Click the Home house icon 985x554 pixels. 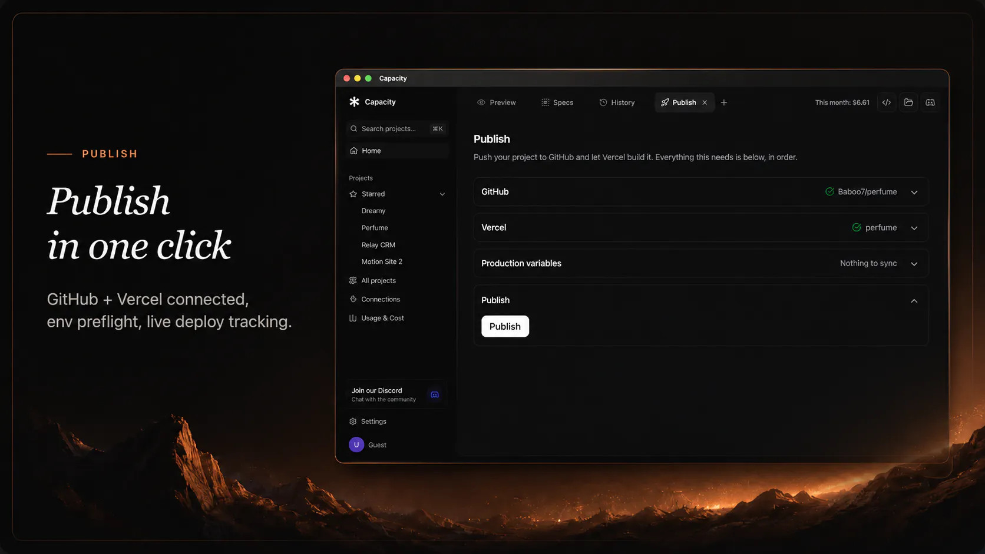coord(353,151)
